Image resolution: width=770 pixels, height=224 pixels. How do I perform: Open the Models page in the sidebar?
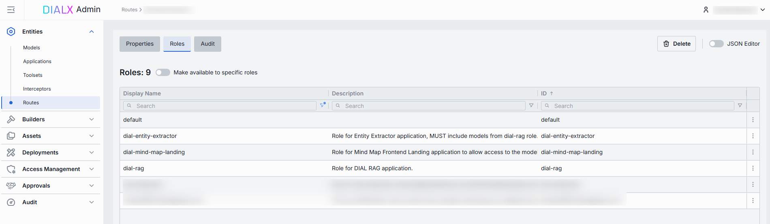point(32,48)
